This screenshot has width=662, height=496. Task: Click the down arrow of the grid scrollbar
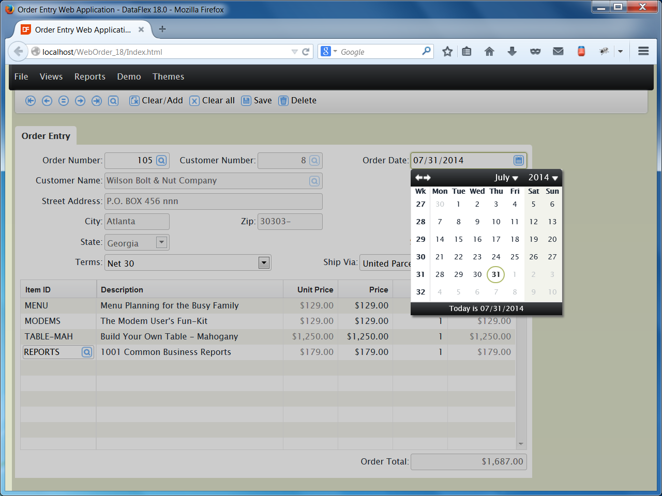click(x=521, y=444)
